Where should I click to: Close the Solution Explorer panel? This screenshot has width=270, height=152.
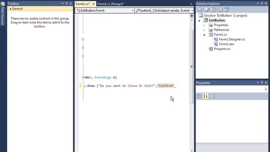click(266, 3)
